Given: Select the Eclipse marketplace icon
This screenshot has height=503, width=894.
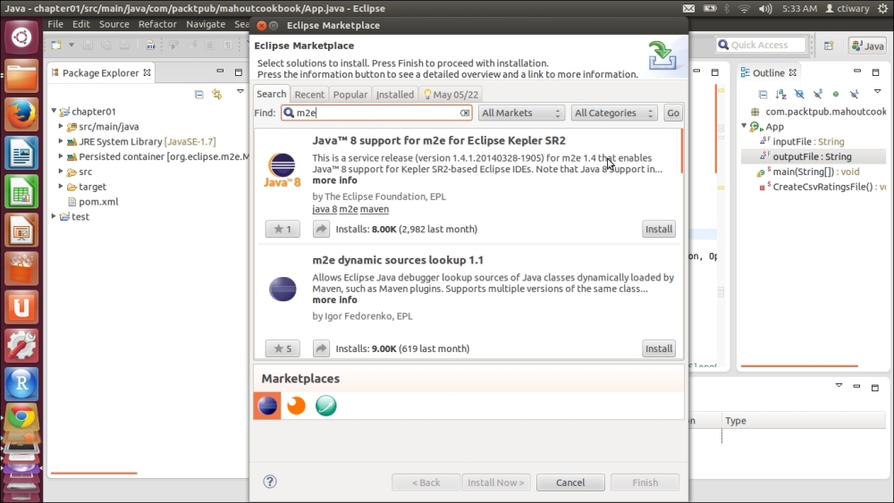Looking at the screenshot, I should [x=267, y=406].
